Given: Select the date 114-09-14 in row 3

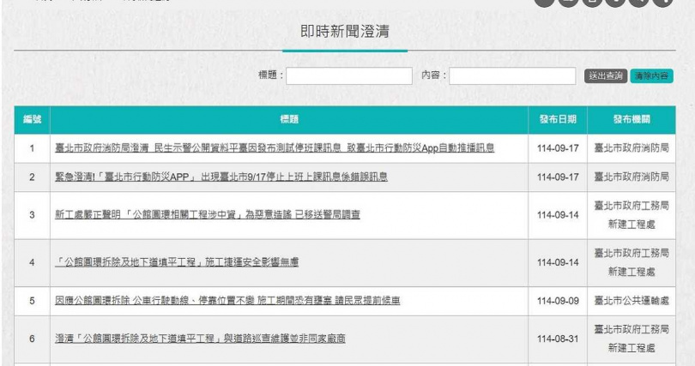Looking at the screenshot, I should [x=558, y=215].
